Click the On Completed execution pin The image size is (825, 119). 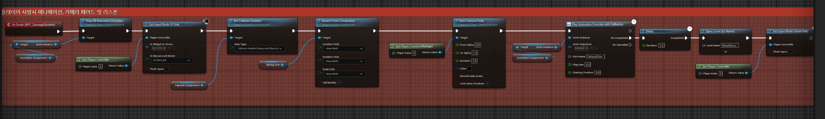point(630,38)
